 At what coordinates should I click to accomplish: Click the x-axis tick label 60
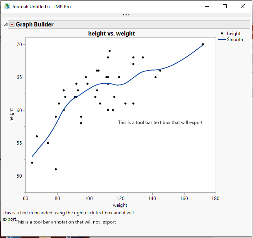pos(26,199)
